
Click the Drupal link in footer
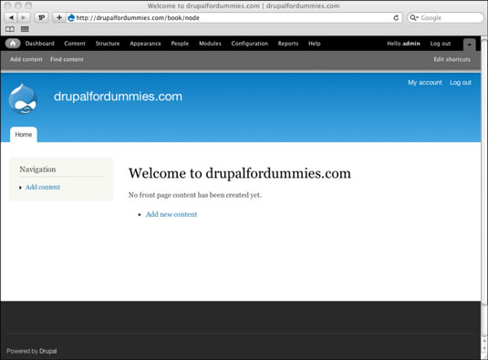click(x=48, y=351)
